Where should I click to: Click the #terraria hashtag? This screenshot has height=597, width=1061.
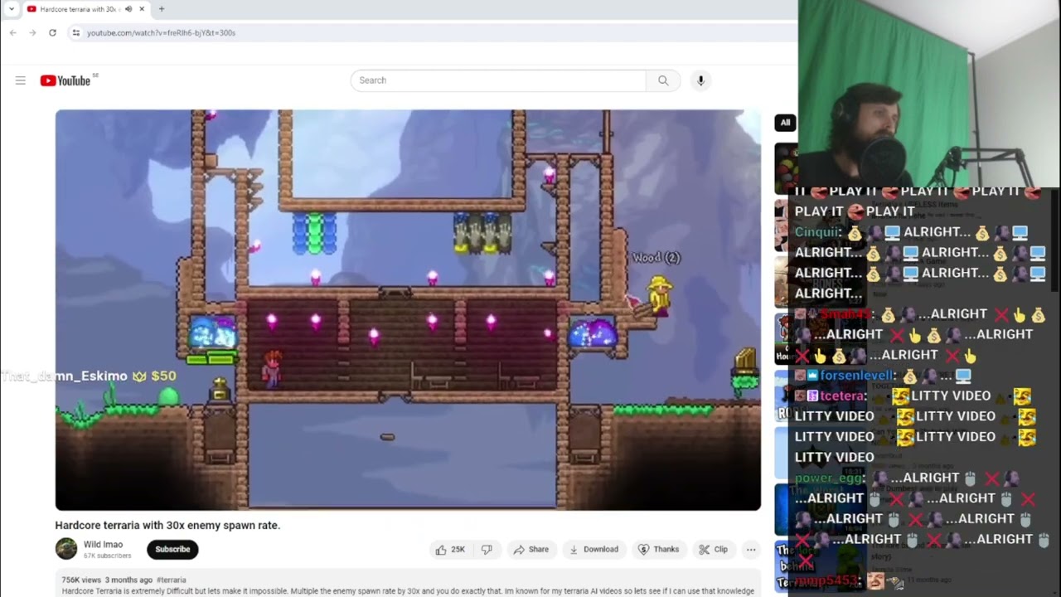(x=172, y=580)
